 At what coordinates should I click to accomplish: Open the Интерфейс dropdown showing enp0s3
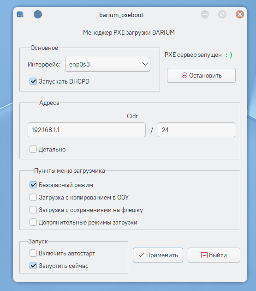click(107, 64)
